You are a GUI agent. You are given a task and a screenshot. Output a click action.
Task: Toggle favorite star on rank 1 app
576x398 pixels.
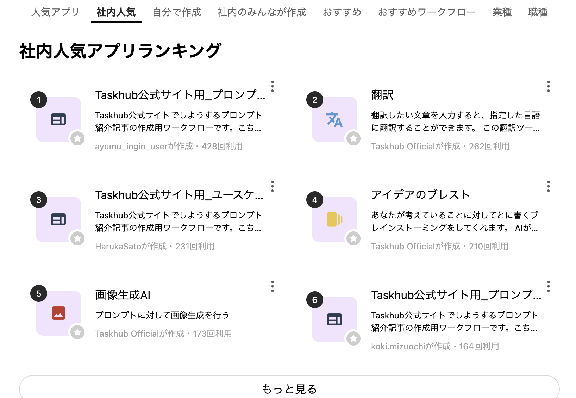coord(77,138)
